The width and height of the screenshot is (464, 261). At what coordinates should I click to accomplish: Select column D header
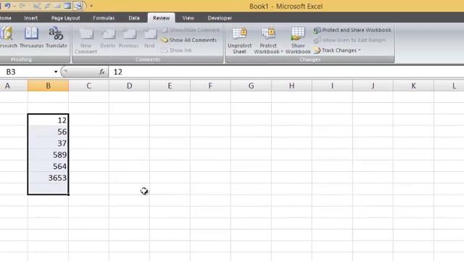tap(129, 86)
